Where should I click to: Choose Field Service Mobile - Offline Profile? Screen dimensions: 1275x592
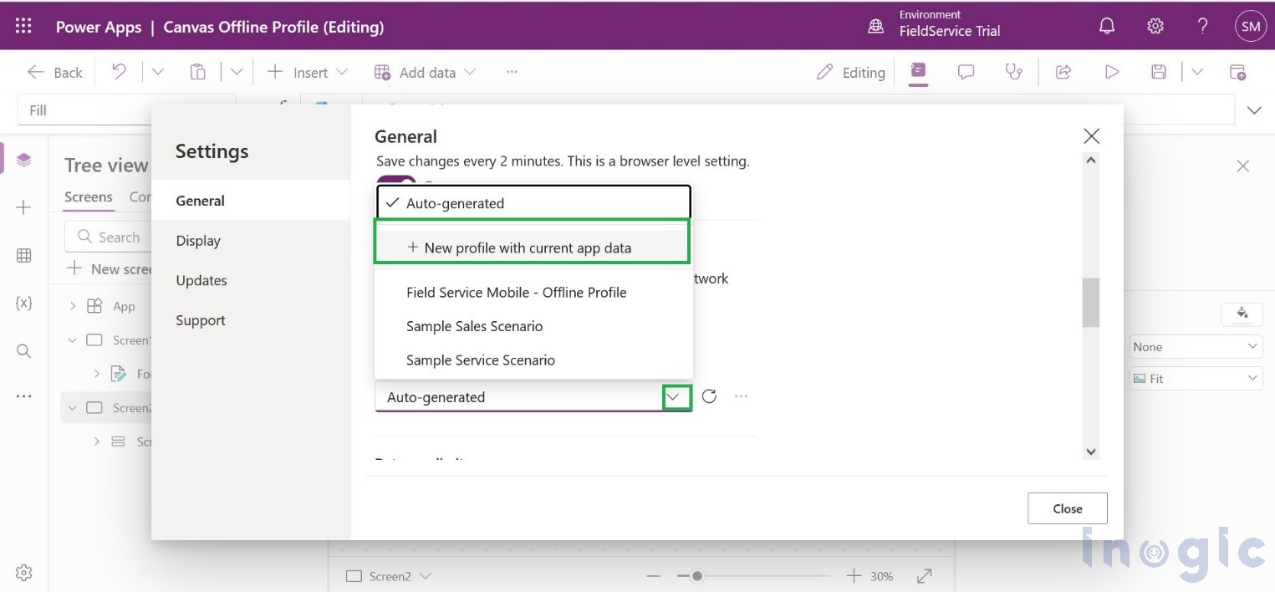point(516,293)
